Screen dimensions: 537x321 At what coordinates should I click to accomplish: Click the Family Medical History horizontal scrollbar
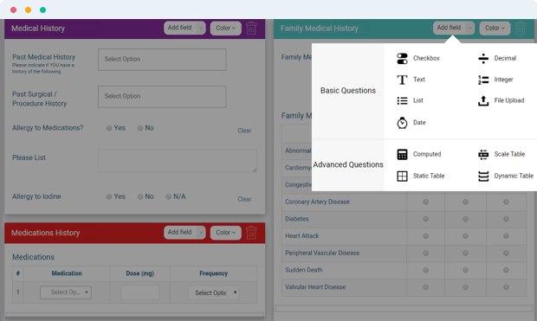pos(404,308)
